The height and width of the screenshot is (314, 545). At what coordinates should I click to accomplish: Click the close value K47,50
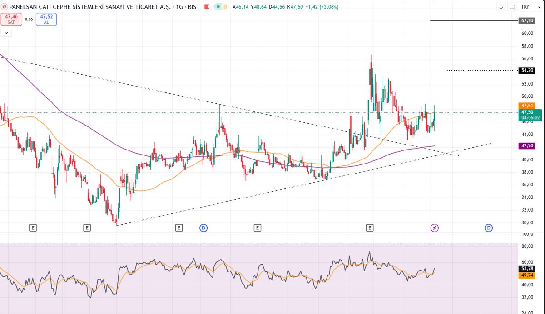click(295, 7)
